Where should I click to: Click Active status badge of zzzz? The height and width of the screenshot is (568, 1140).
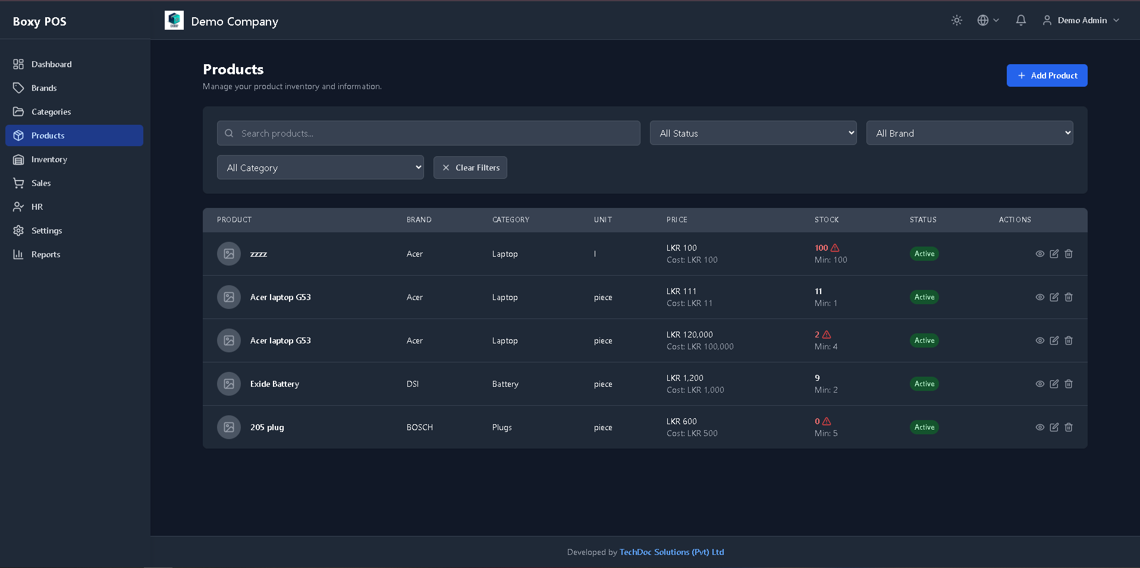tap(924, 254)
